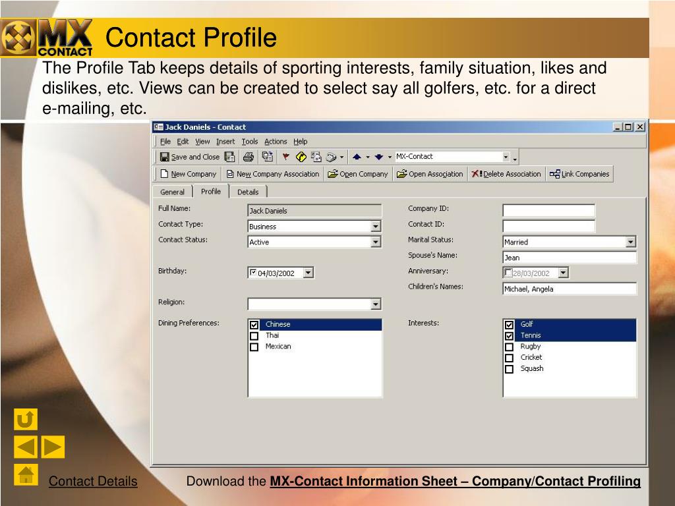Open the Religion dropdown
This screenshot has height=506, width=675.
(x=376, y=304)
